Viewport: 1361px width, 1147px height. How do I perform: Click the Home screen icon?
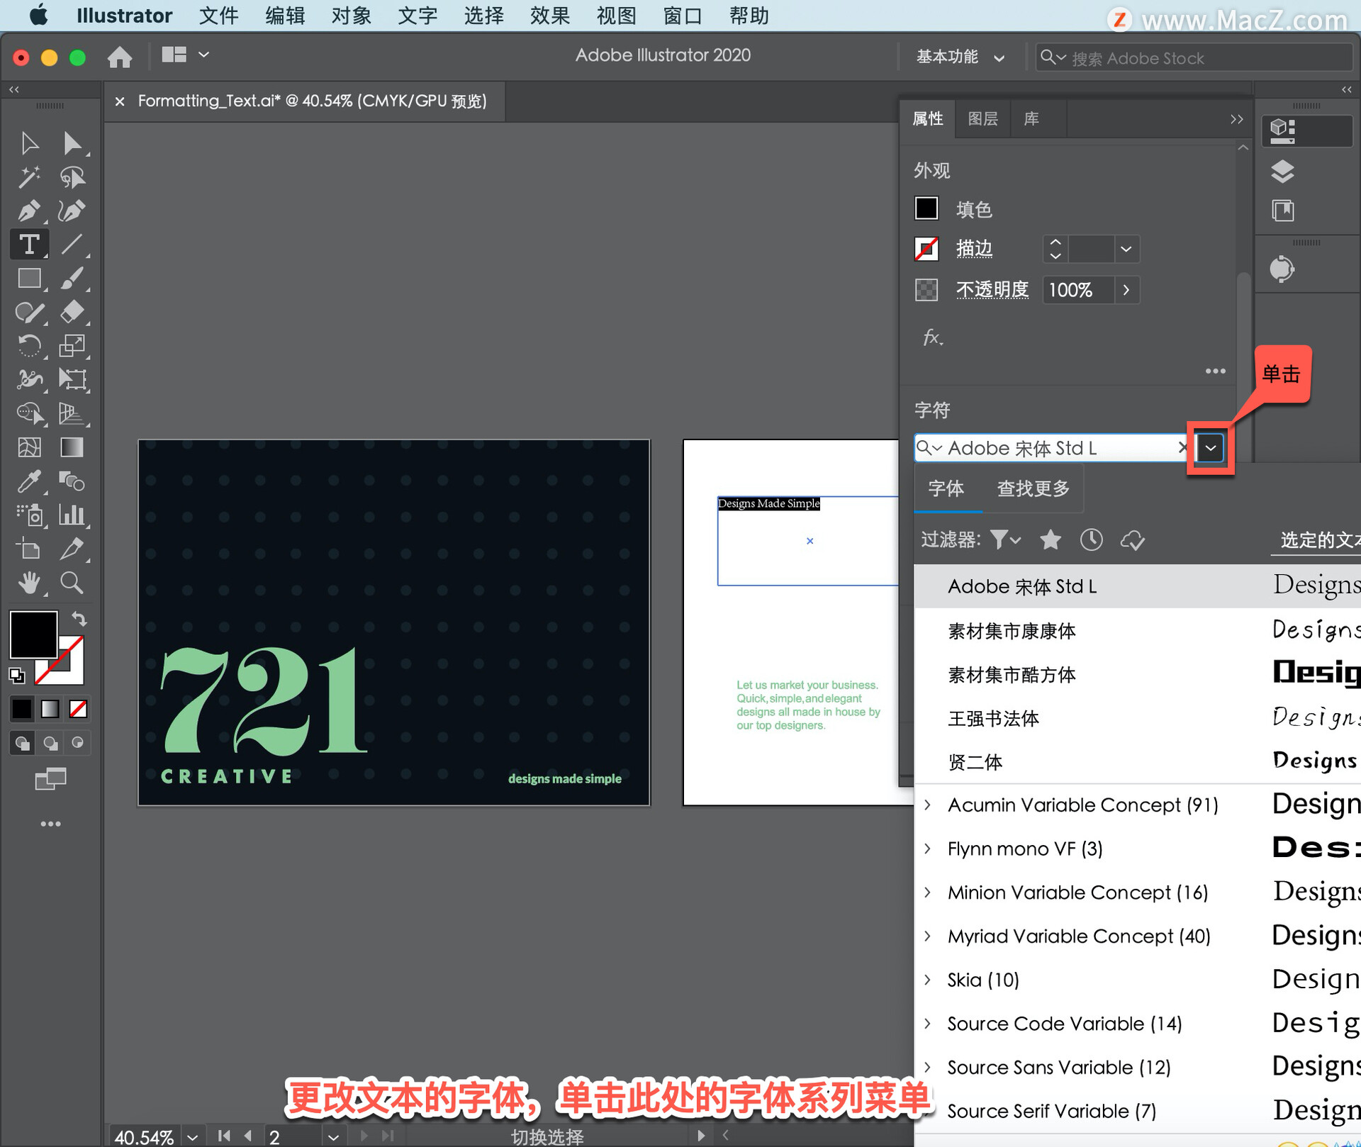pos(120,56)
